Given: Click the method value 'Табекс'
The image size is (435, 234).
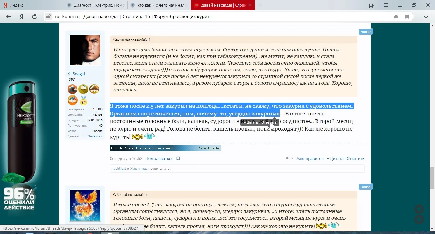Looking at the screenshot, I should 97,131.
